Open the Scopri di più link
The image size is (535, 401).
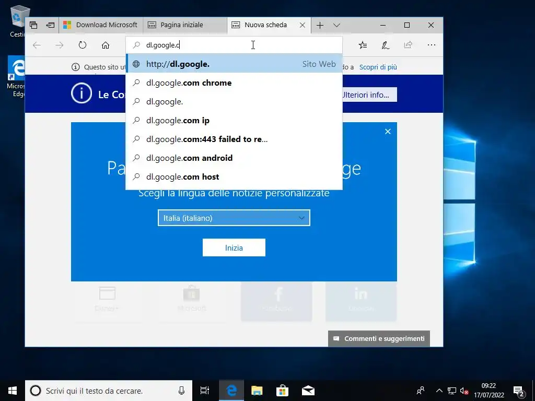point(378,67)
